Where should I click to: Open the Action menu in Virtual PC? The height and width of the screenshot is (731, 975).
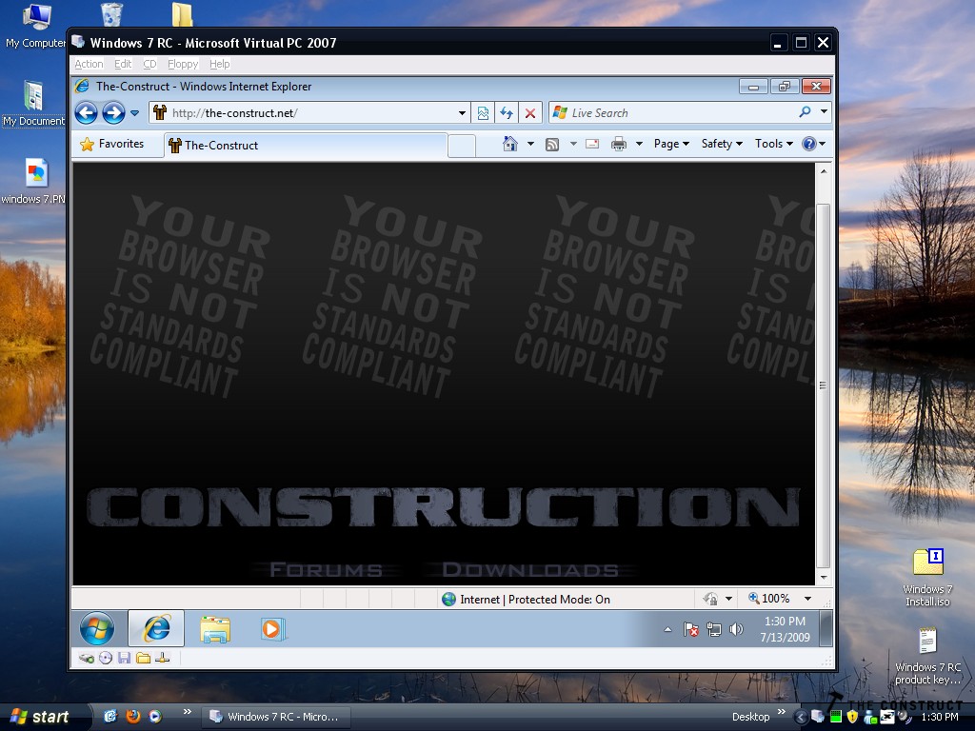click(x=89, y=64)
